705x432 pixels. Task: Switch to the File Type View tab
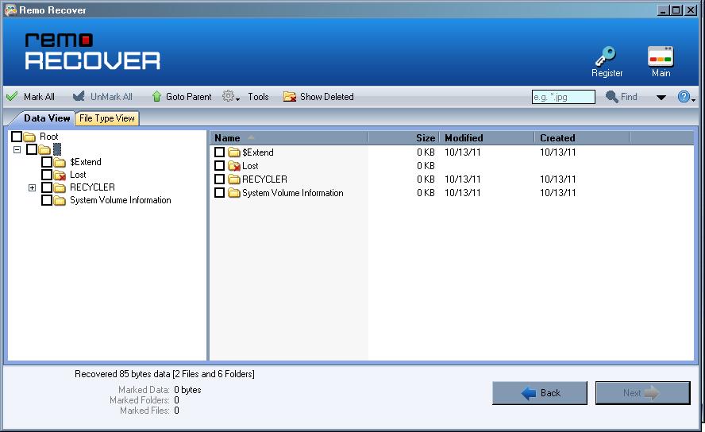[x=107, y=118]
